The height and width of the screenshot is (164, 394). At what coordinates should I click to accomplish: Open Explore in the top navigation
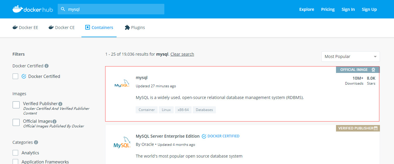coord(307,9)
